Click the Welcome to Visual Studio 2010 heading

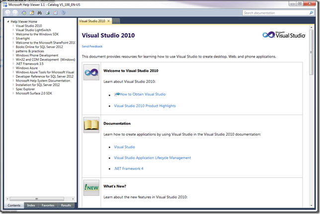tap(131, 70)
